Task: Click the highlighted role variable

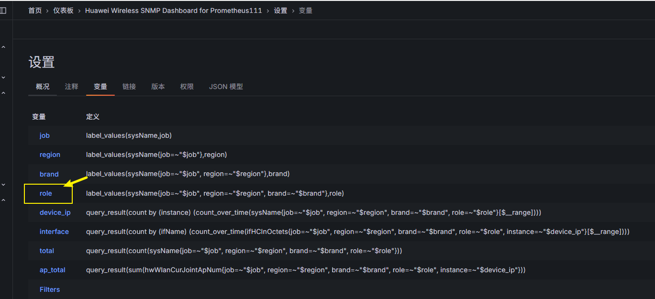Action: tap(46, 193)
